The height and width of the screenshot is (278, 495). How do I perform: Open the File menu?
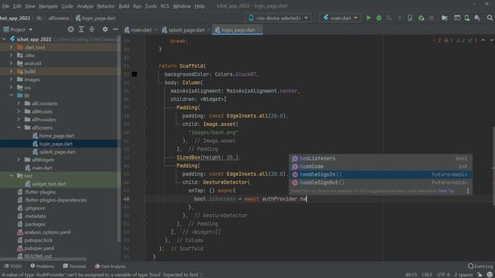click(5, 6)
